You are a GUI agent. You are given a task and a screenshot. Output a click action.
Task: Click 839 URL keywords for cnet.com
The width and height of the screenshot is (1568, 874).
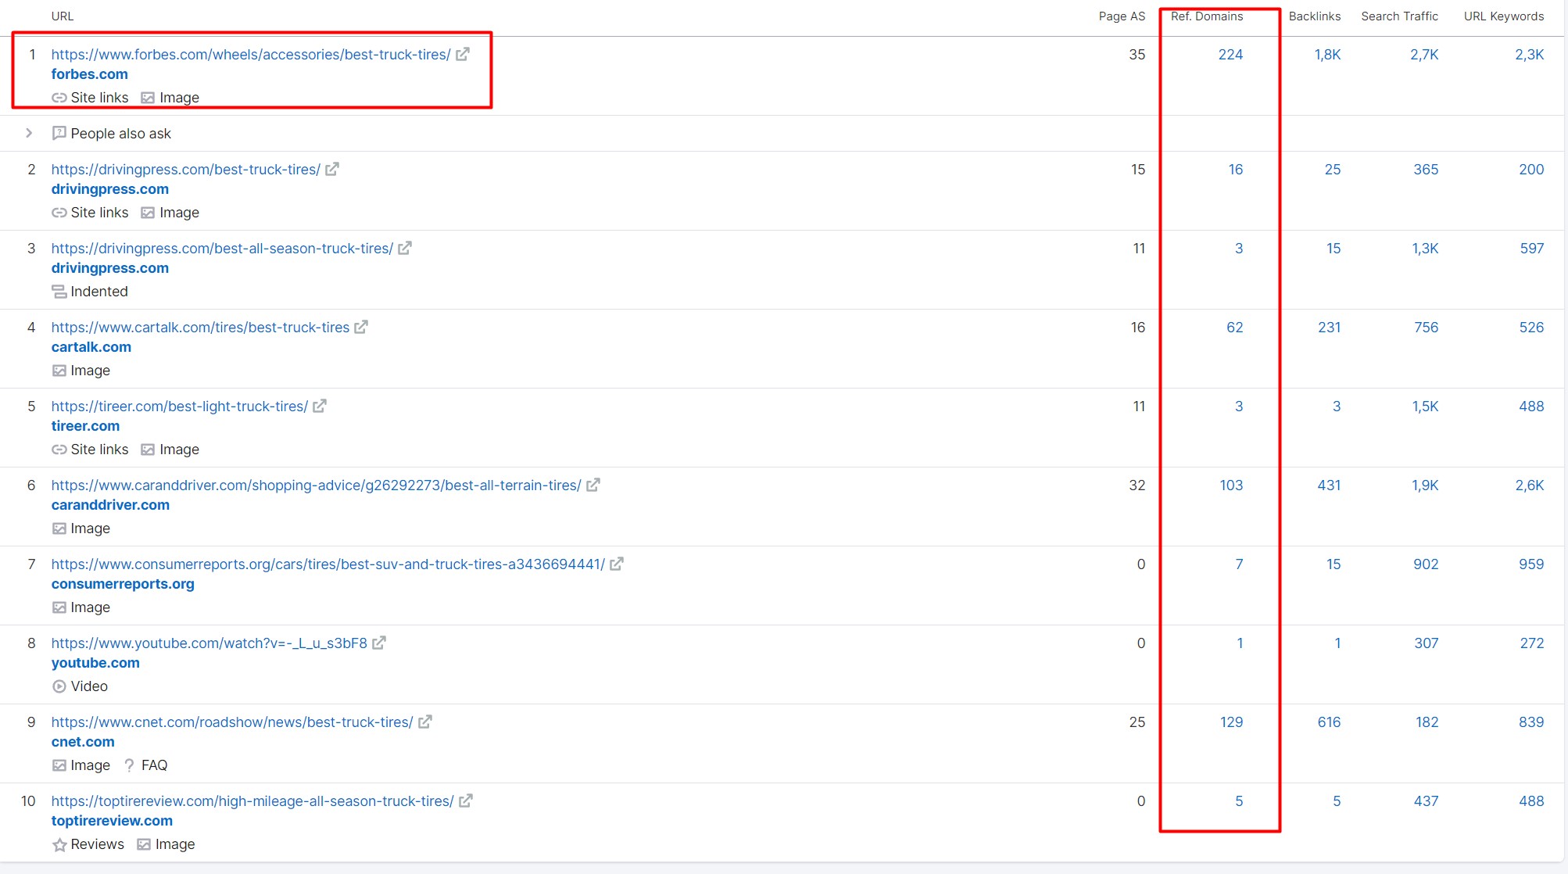(x=1531, y=722)
